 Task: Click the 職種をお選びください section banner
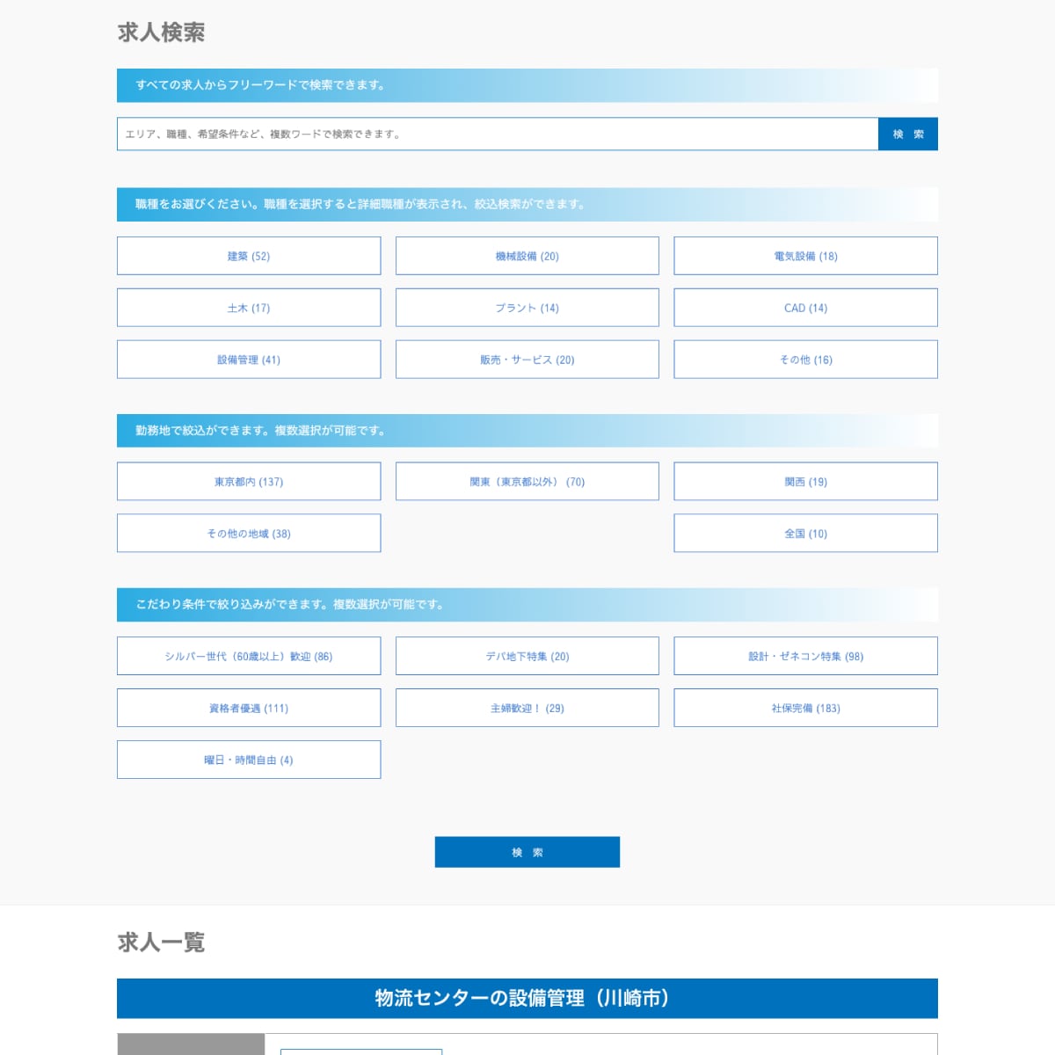click(x=527, y=204)
